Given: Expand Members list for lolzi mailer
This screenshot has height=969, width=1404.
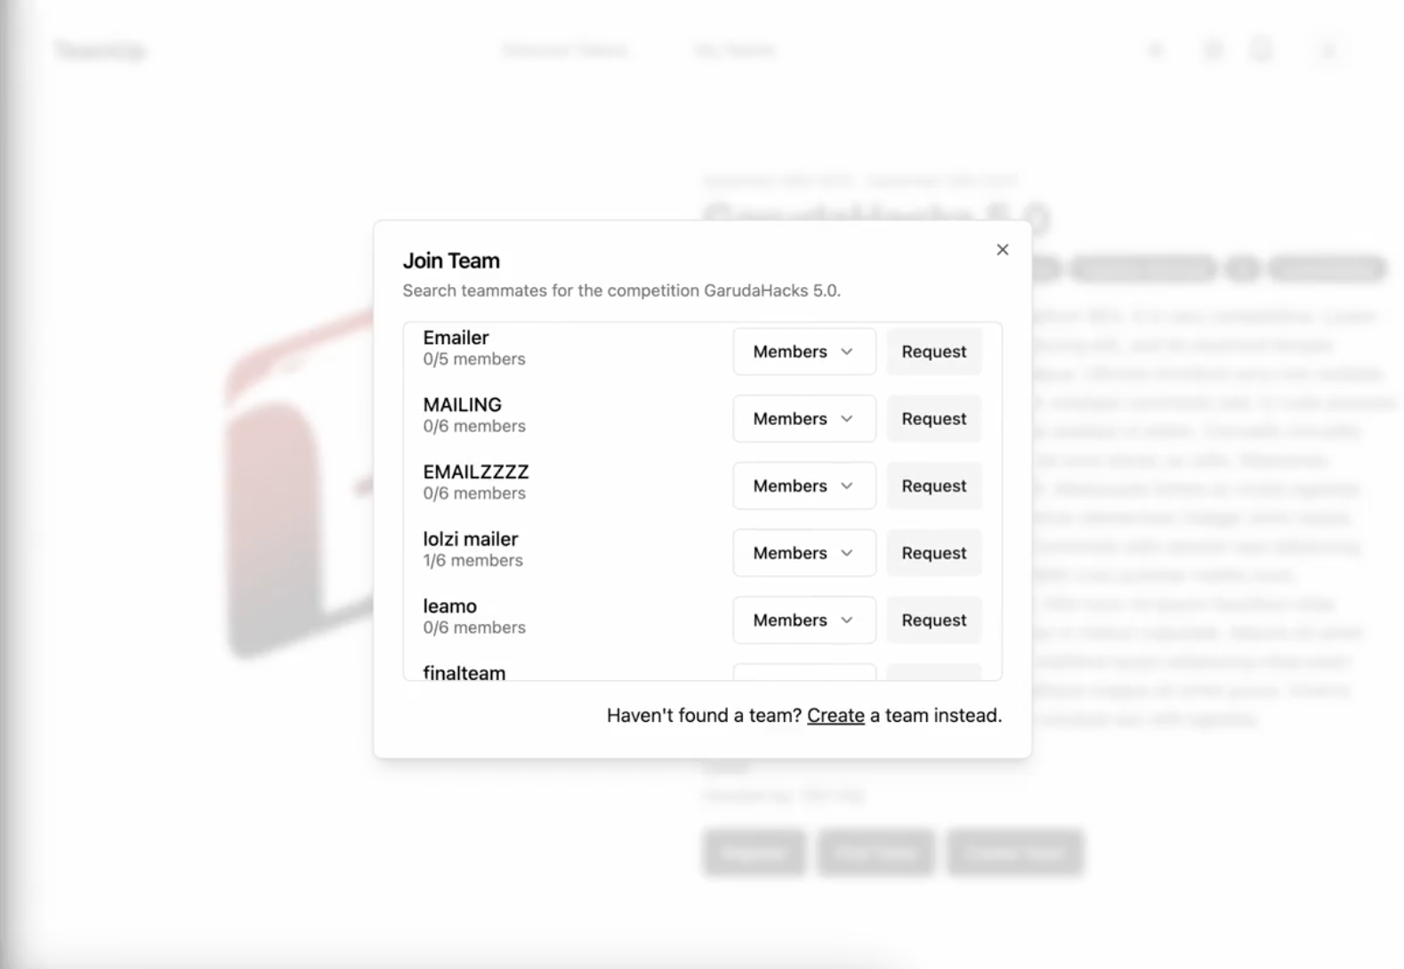Looking at the screenshot, I should pos(803,553).
